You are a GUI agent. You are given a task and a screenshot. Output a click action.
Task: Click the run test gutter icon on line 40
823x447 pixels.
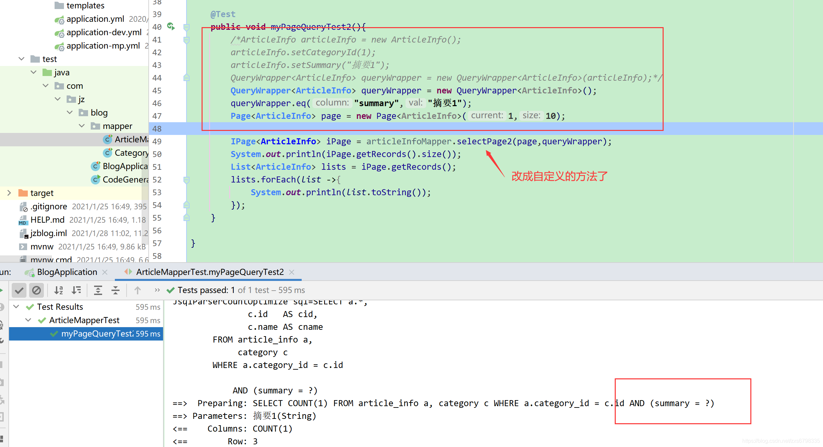171,26
